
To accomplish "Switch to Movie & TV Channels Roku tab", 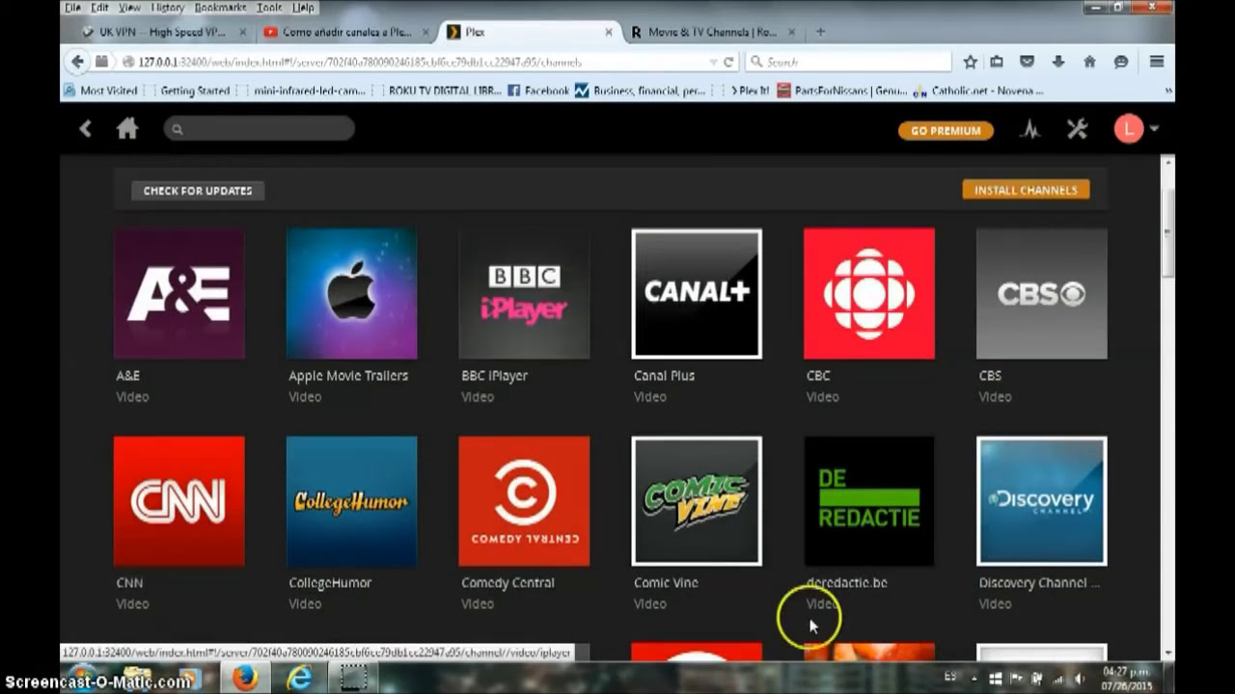I will (x=712, y=32).
